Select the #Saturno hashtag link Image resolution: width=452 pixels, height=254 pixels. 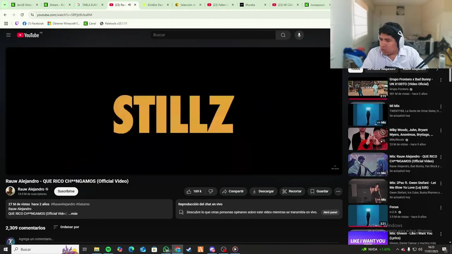(83, 204)
